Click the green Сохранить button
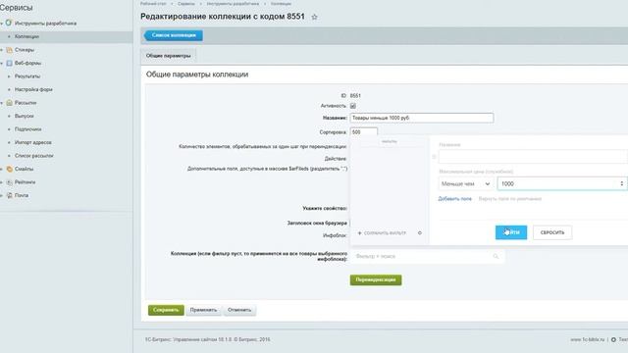 (166, 310)
